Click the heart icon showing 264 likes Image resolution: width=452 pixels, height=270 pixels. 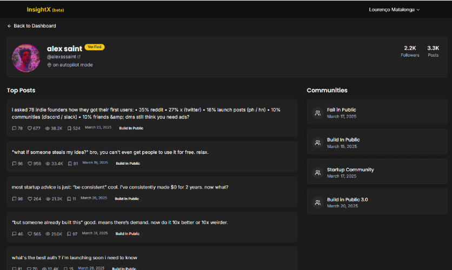[30, 199]
